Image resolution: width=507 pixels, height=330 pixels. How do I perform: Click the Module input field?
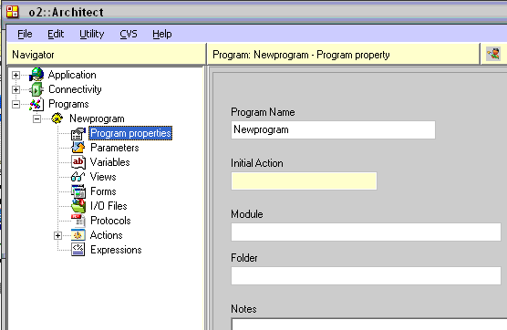pyautogui.click(x=366, y=232)
